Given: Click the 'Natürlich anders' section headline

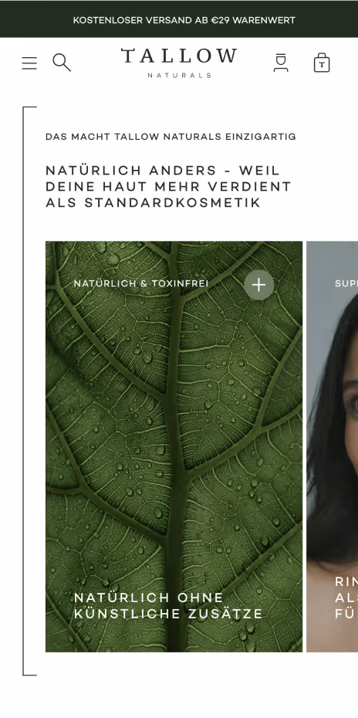Looking at the screenshot, I should tap(168, 187).
